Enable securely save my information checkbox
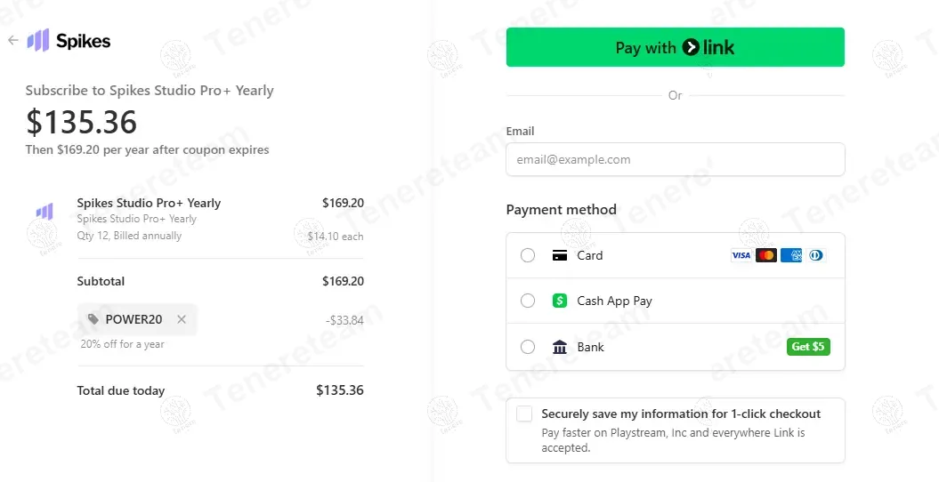Screen dimensions: 939x482 click(x=524, y=414)
